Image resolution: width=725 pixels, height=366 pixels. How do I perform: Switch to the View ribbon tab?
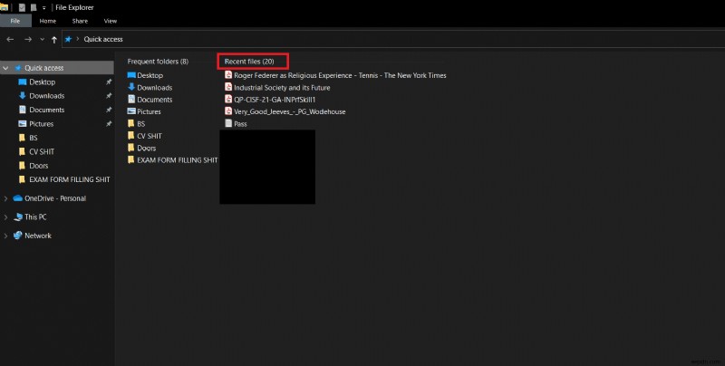coord(110,21)
